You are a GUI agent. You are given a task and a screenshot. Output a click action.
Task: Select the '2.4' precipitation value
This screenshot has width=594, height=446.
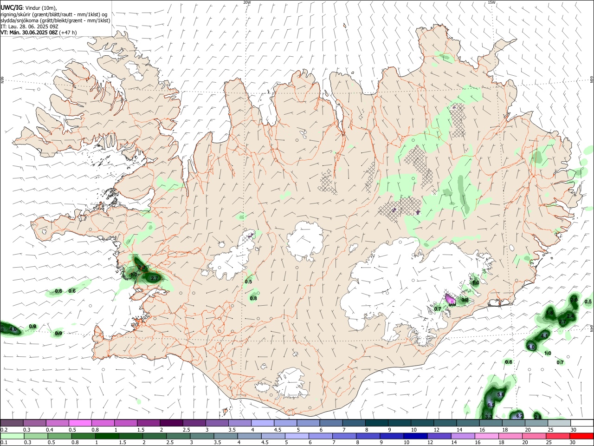[570, 316]
